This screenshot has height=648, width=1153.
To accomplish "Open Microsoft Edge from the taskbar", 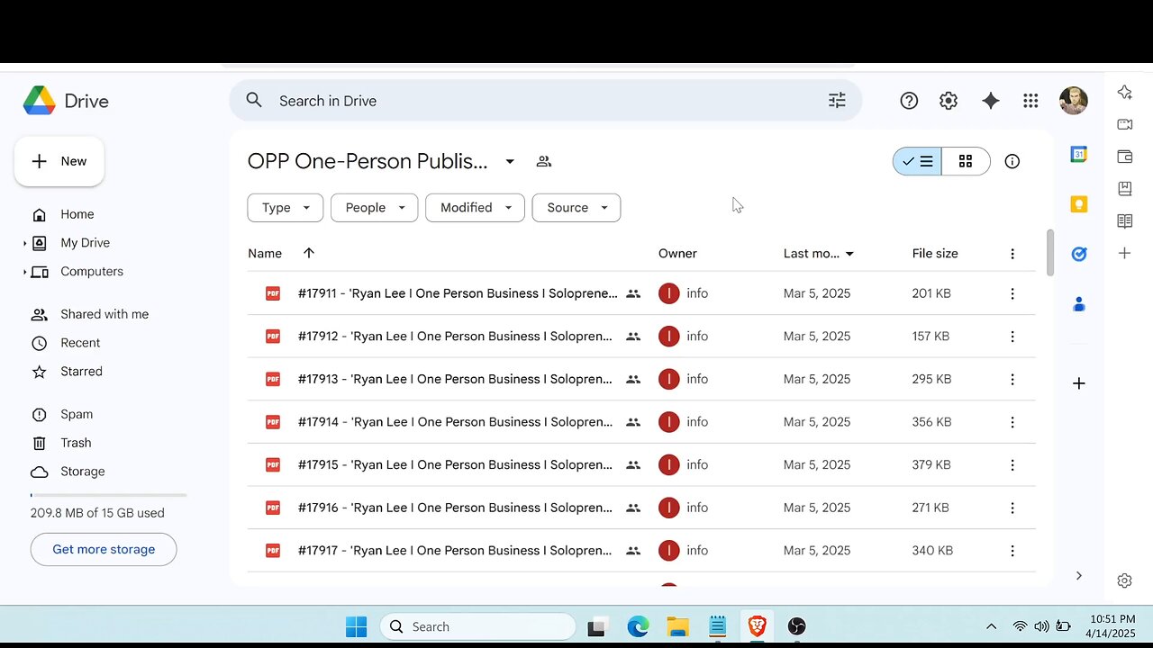I will [638, 626].
